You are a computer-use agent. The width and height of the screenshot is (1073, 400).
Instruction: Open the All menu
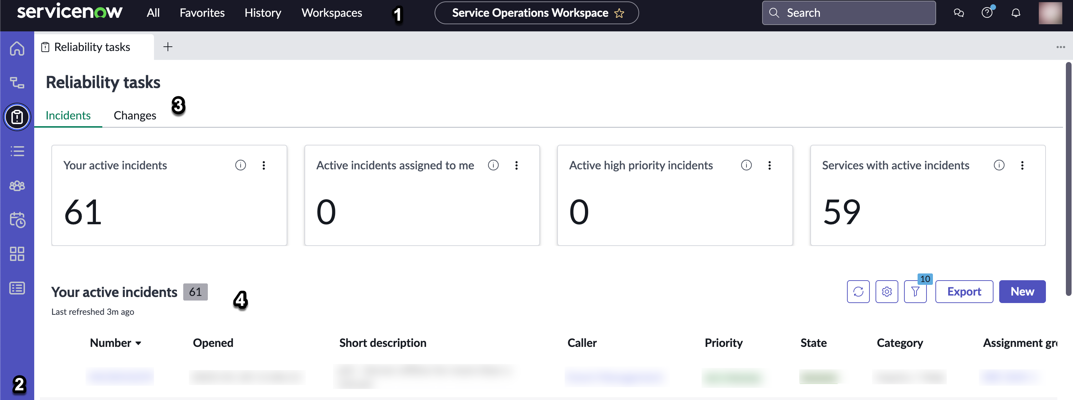coord(153,13)
